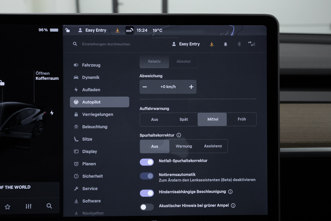
Task: Set Auffahrwarnung to Aus
Action: click(154, 119)
